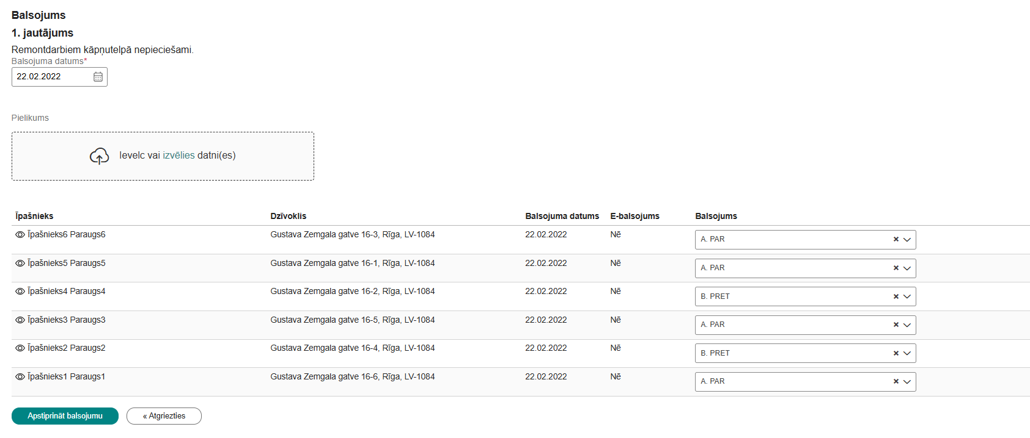Clear the vote for Īpašnieks2 Paraugs2
1030x438 pixels.
[x=896, y=353]
